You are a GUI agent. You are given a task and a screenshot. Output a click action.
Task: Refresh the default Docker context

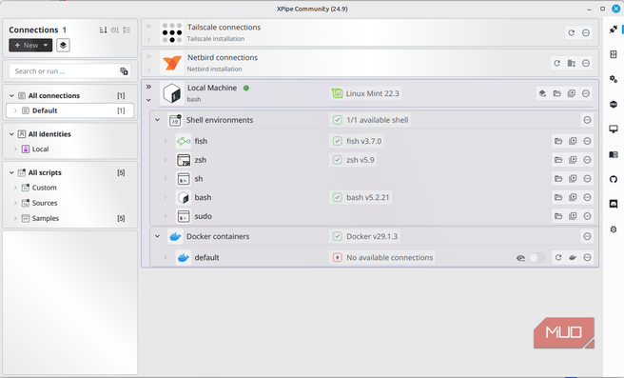point(558,257)
